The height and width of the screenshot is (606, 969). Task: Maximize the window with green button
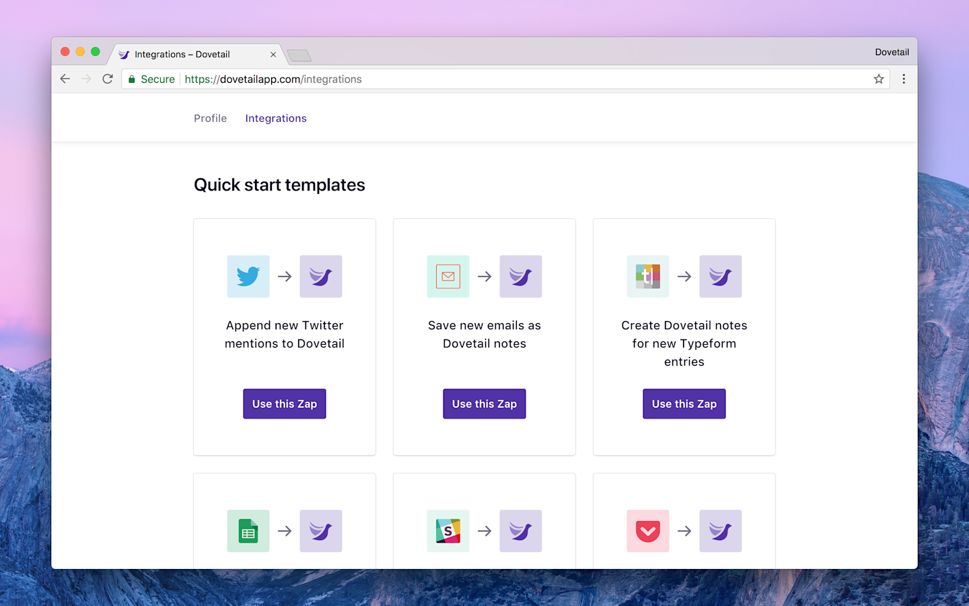click(96, 52)
